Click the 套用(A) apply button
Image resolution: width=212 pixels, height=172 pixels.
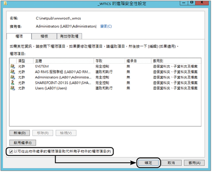pos(194,163)
